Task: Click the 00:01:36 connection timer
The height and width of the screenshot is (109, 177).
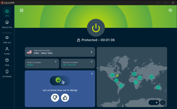Action: 107,40
